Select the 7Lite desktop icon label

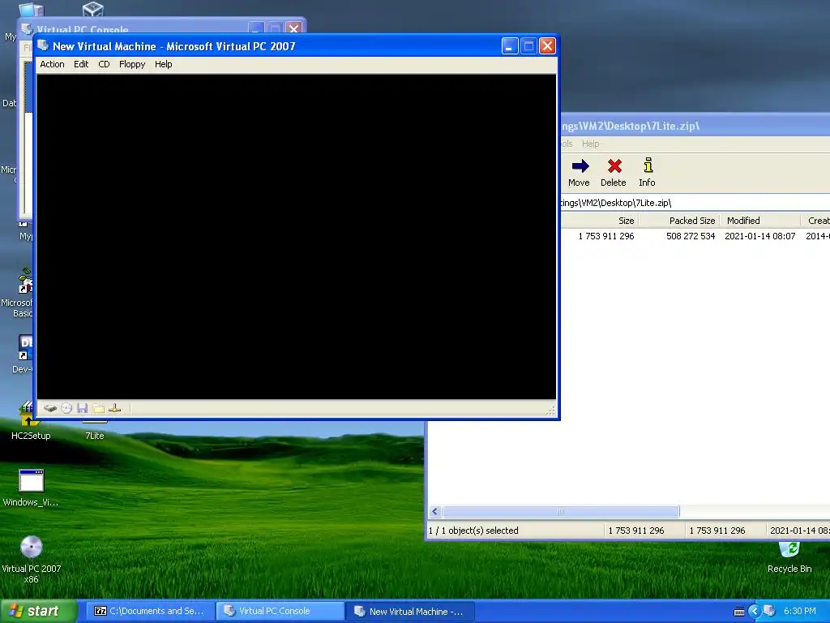95,436
